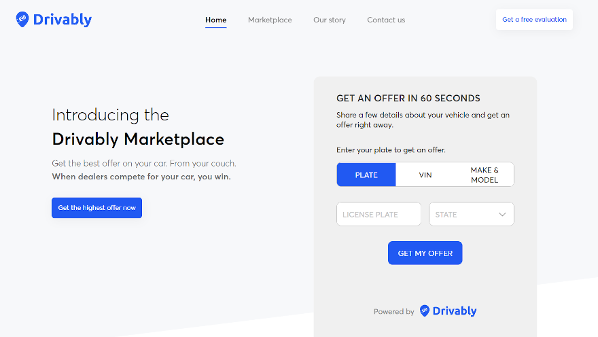The height and width of the screenshot is (337, 598).
Task: Click the Powered by label
Action: click(x=393, y=312)
